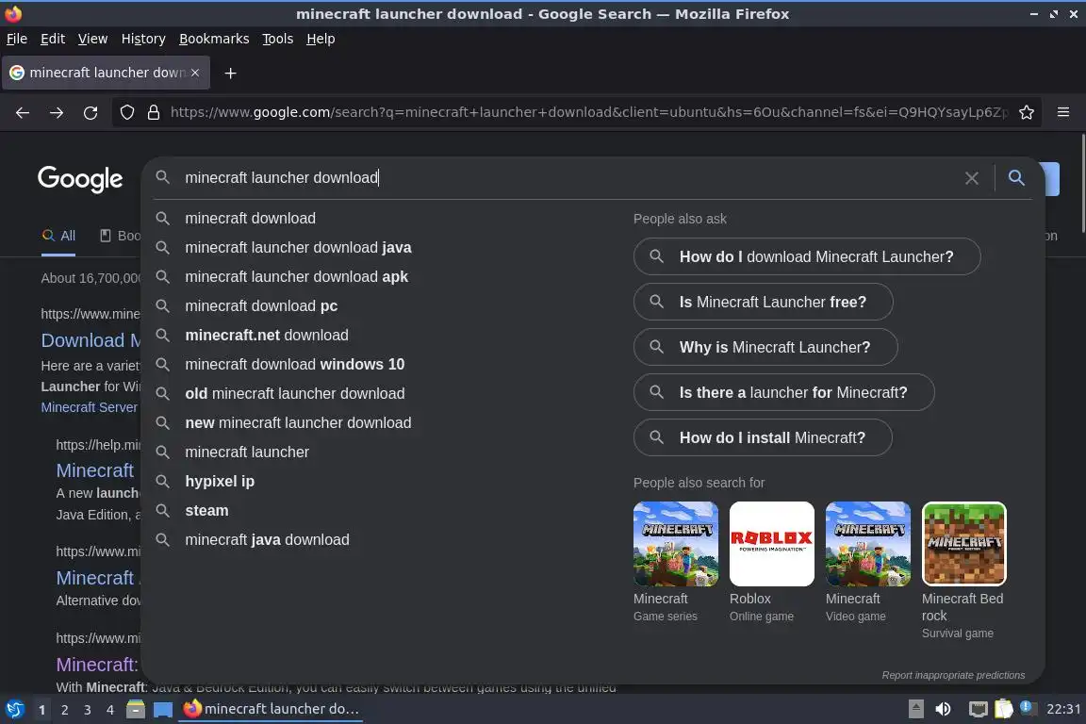Choose suggestion 'minecraft download pc'
Viewport: 1086px width, 724px height.
click(x=261, y=305)
